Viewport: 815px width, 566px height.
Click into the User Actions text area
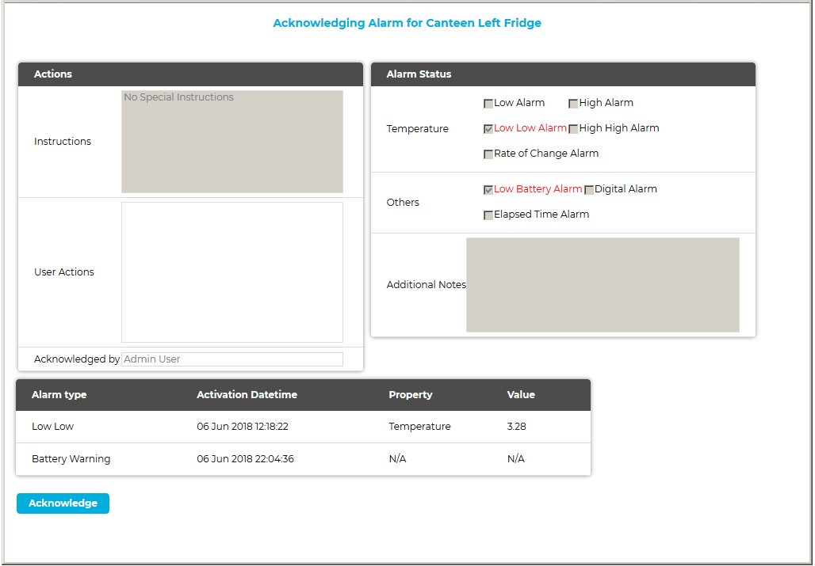[x=231, y=272]
